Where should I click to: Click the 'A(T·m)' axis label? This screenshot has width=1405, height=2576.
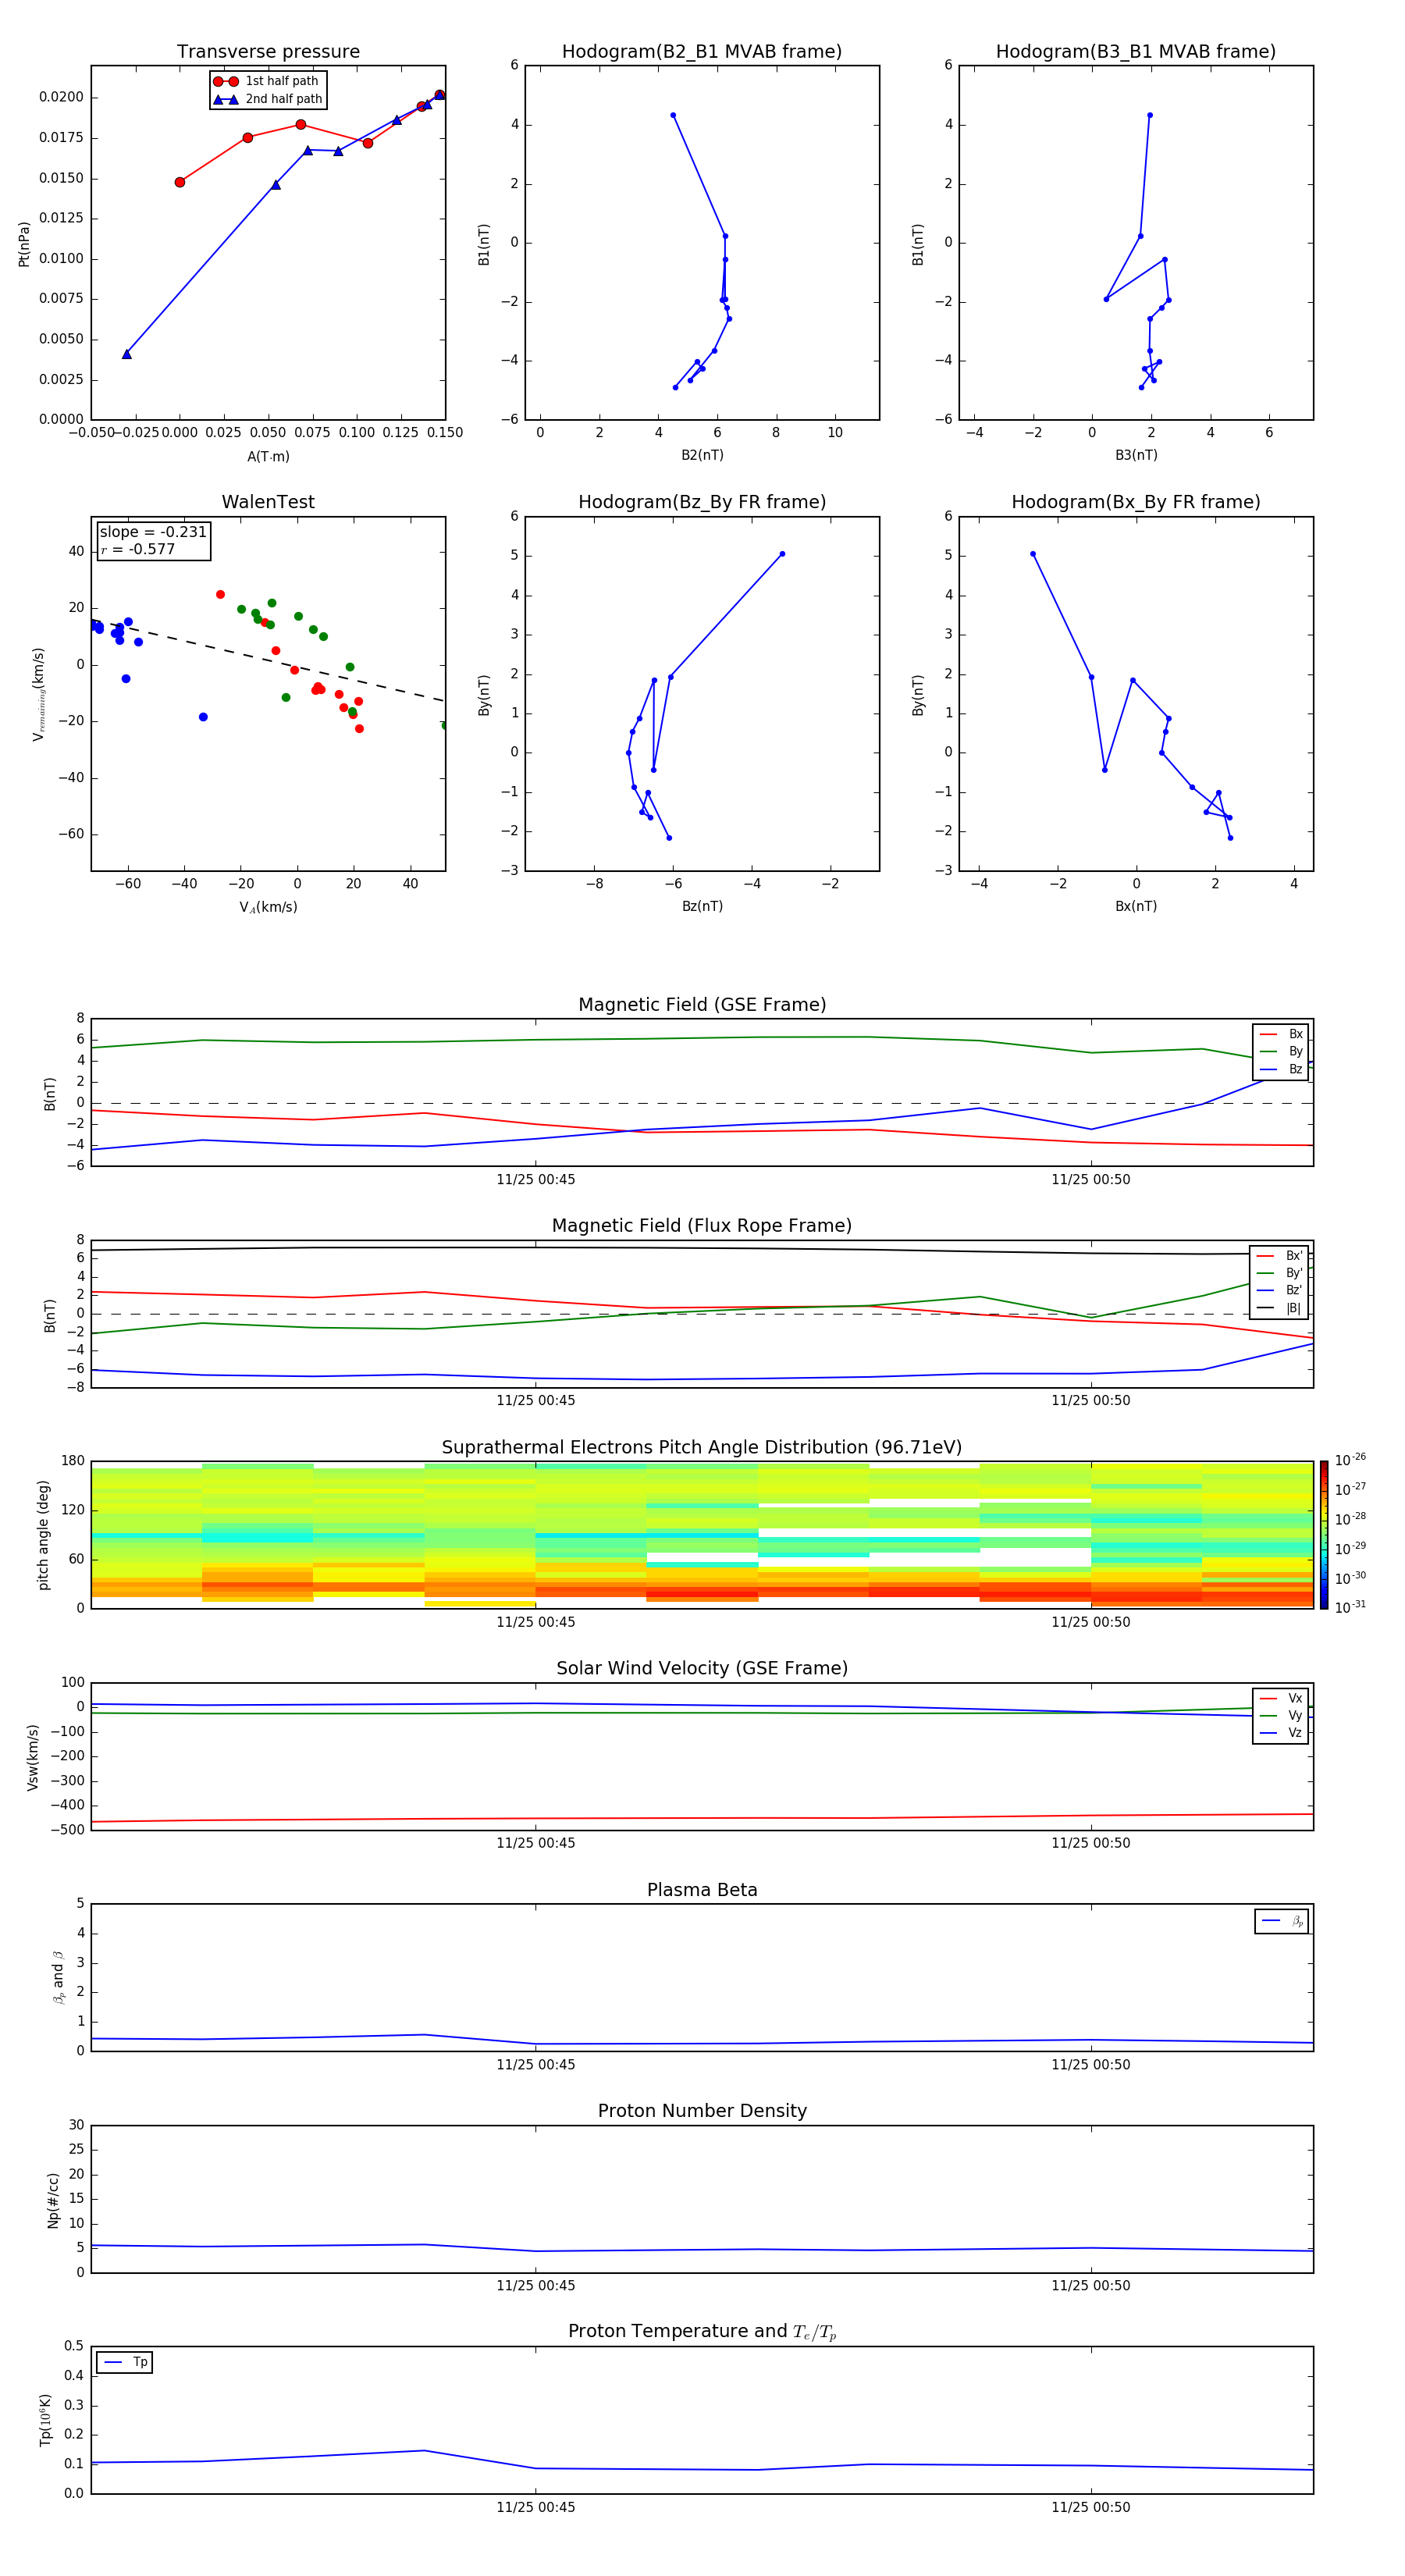[268, 456]
